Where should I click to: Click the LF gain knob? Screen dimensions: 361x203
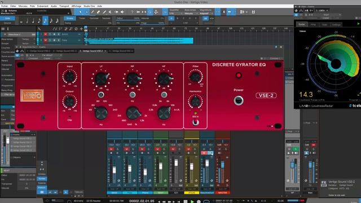pos(101,79)
